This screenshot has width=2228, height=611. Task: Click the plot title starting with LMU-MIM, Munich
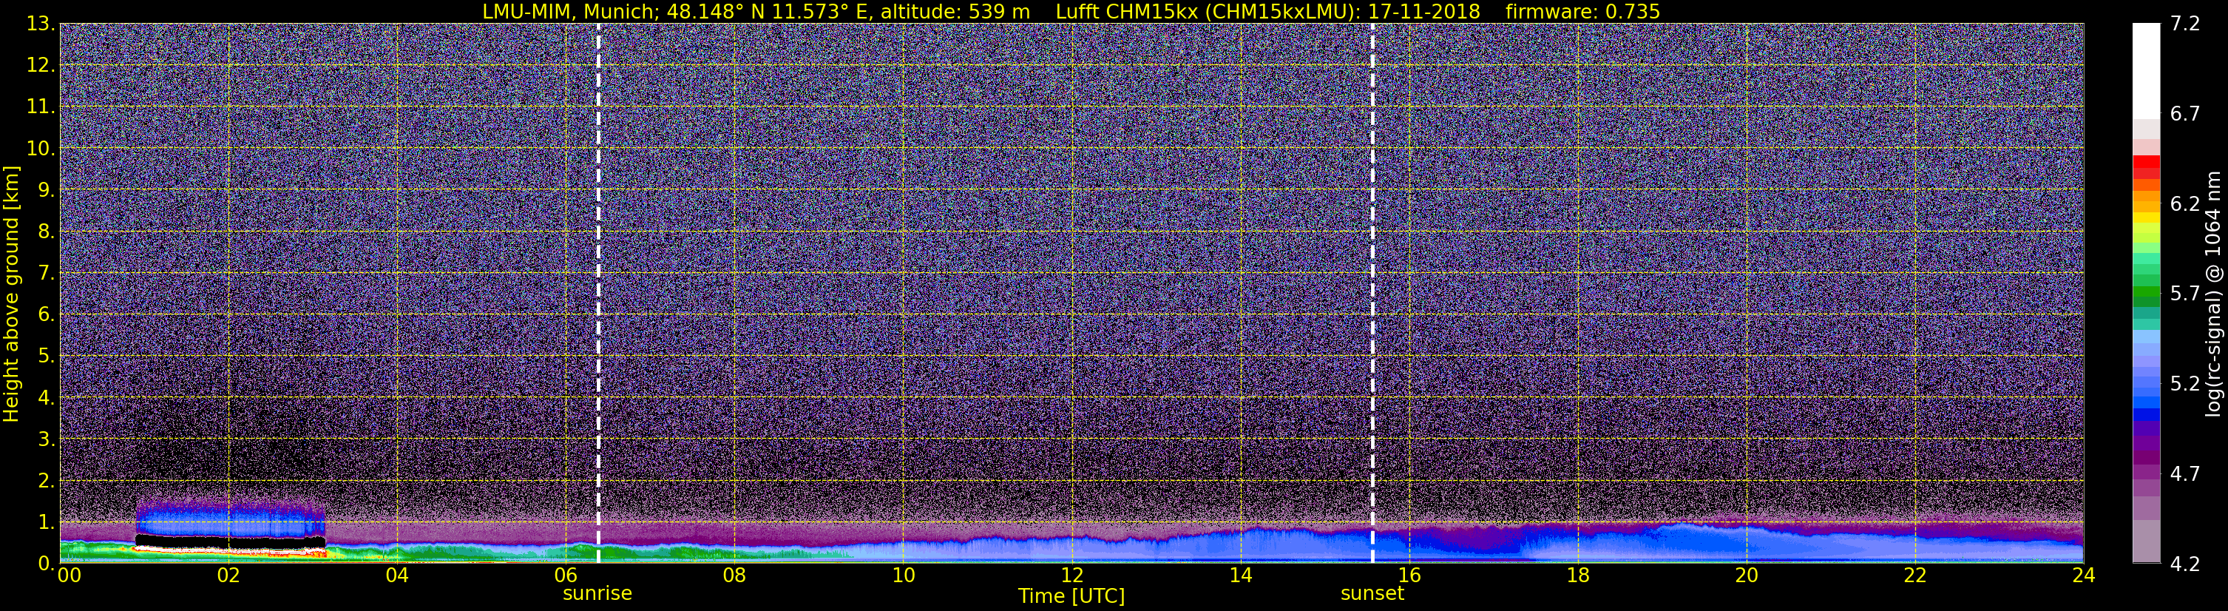[1071, 11]
